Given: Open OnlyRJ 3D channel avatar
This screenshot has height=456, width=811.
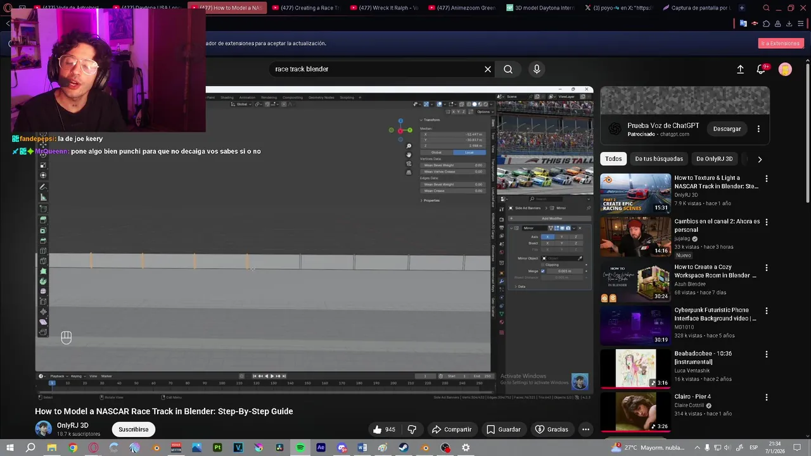Looking at the screenshot, I should tap(43, 429).
